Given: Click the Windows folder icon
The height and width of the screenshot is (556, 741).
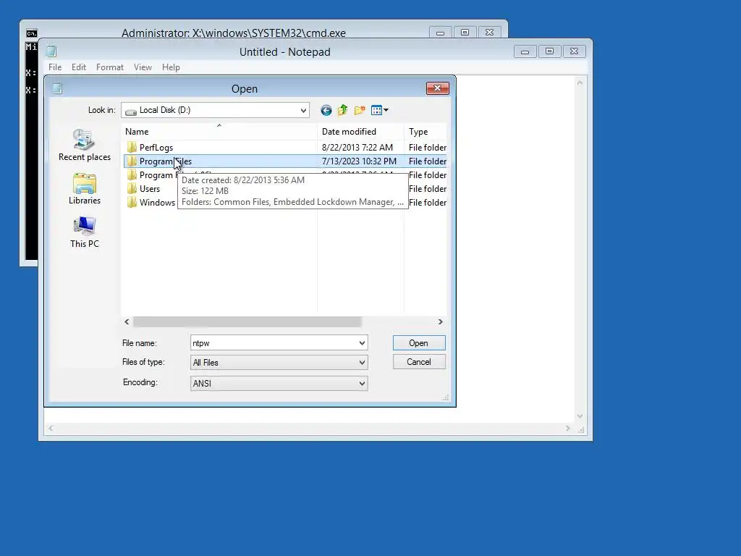Looking at the screenshot, I should 132,203.
